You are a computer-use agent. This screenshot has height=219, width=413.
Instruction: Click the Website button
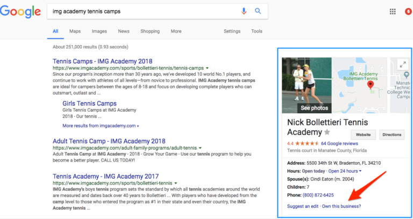click(363, 135)
